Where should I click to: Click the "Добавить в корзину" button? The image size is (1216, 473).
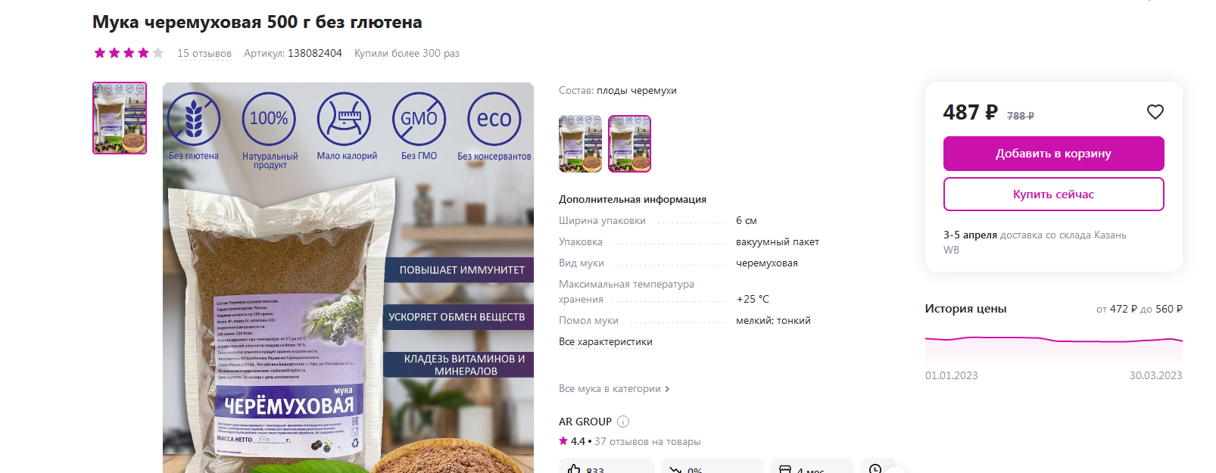1053,154
